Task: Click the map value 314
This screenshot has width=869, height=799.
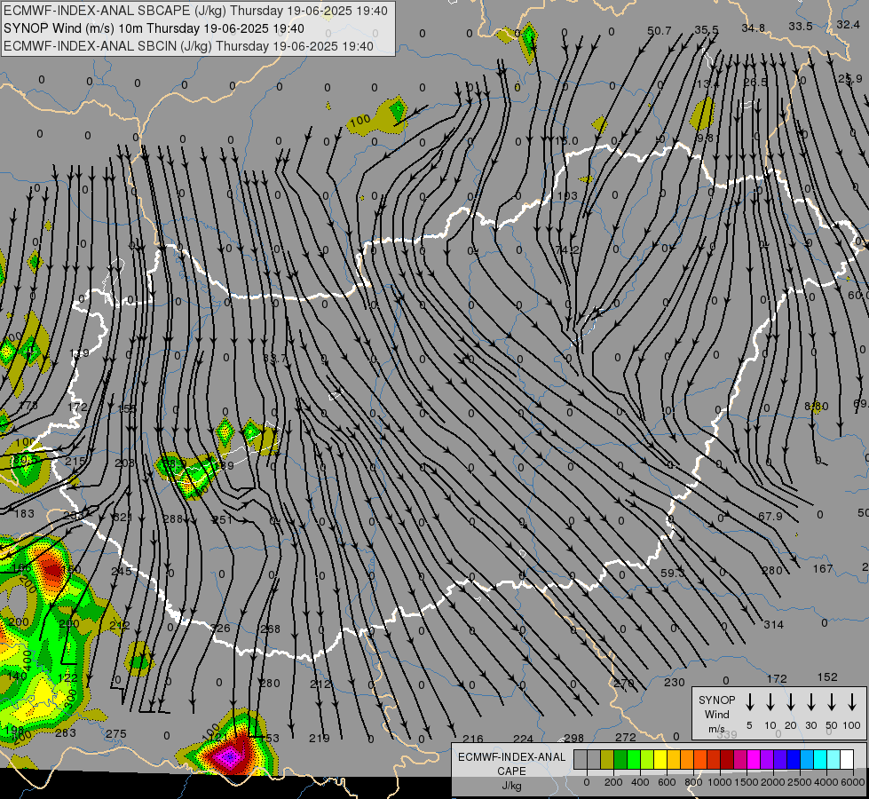Action: [774, 625]
